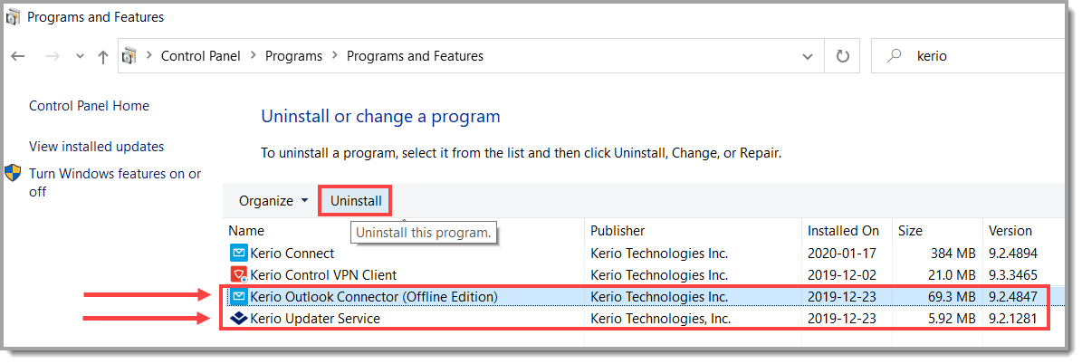The height and width of the screenshot is (364, 1082).
Task: Expand chevron after Control Panel icon
Action: click(x=148, y=56)
